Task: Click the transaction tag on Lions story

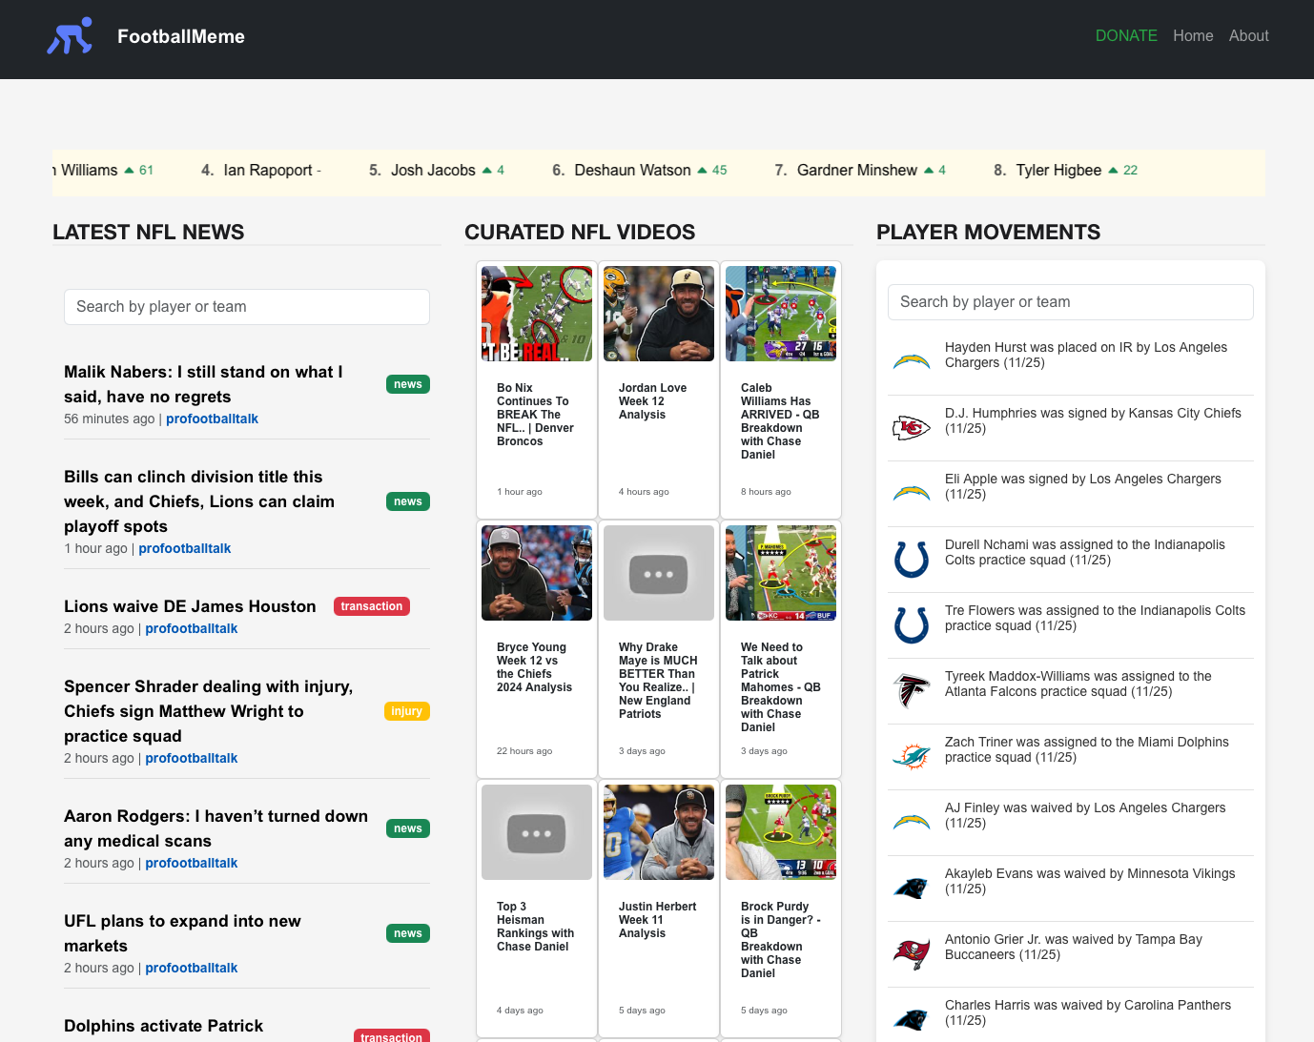Action: pyautogui.click(x=371, y=606)
